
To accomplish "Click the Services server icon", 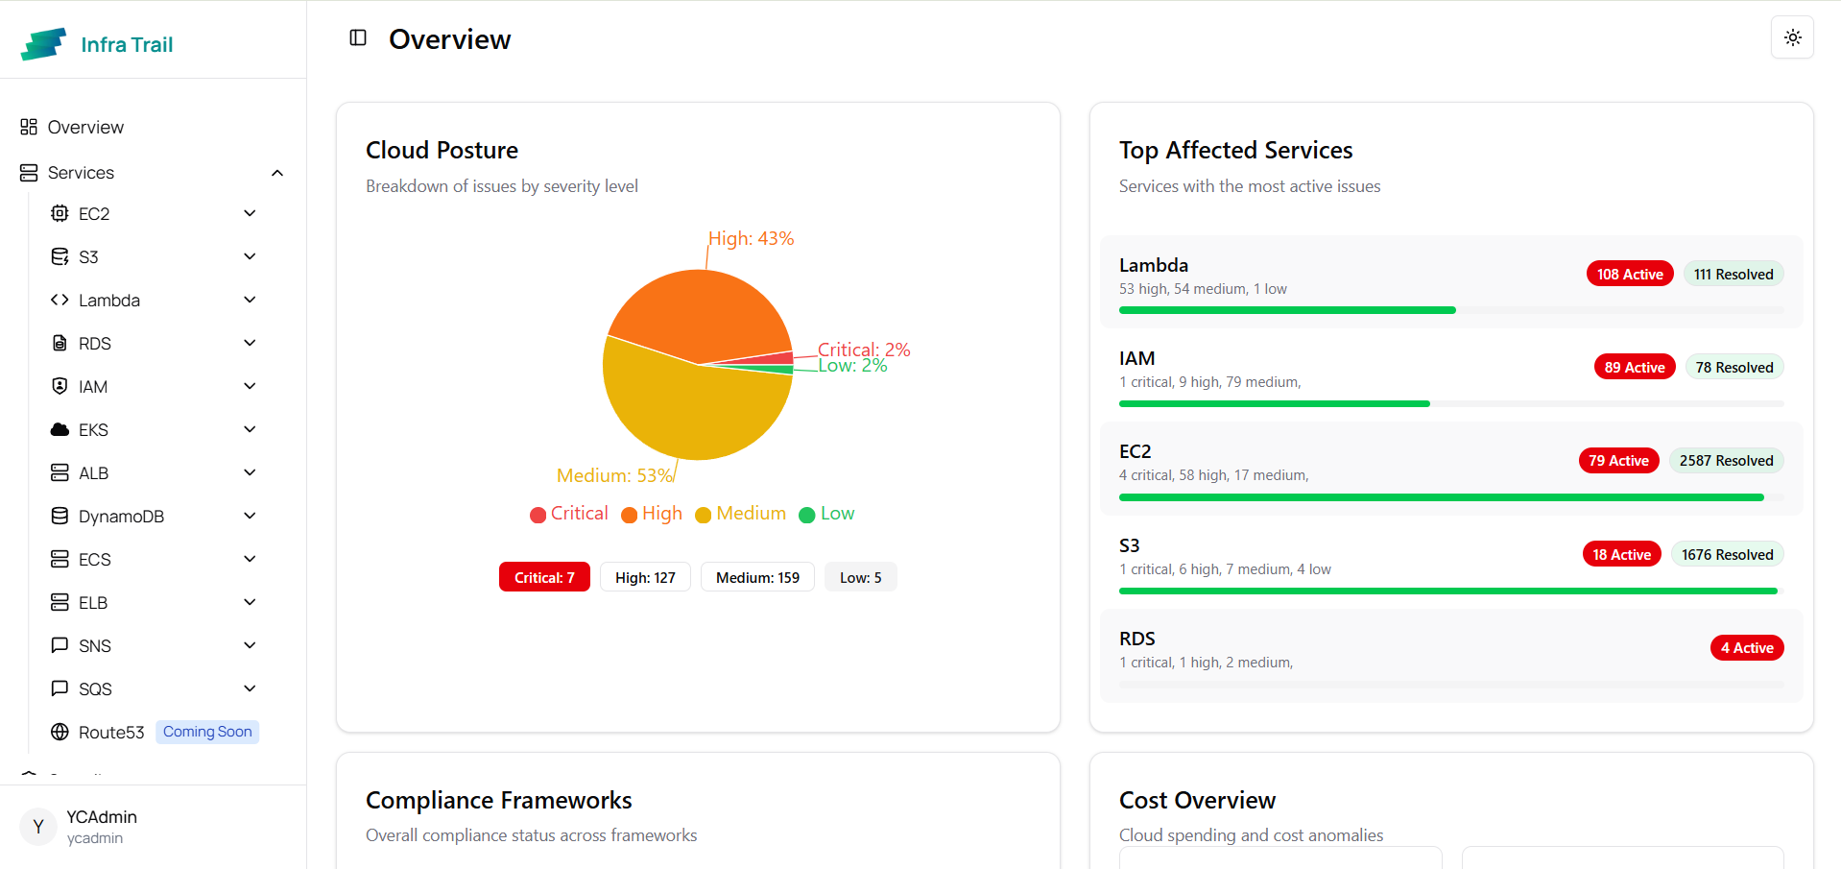I will (x=29, y=173).
